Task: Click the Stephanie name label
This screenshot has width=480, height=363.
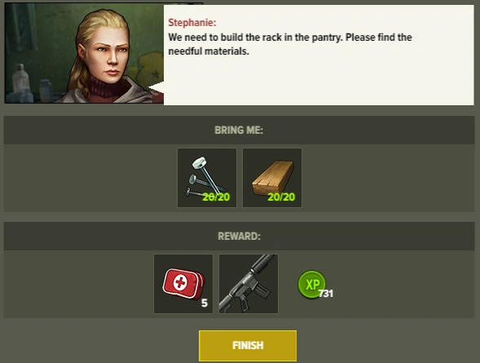Action: coord(192,22)
